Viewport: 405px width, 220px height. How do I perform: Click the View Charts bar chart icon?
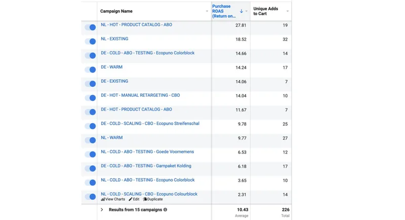103,199
